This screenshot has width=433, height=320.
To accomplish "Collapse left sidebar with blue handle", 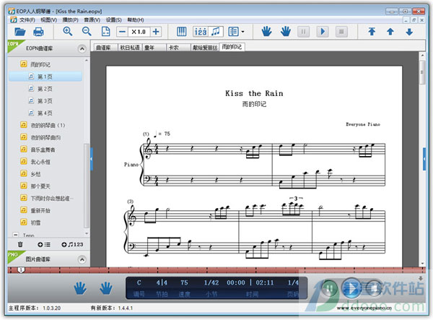I will [x=92, y=159].
